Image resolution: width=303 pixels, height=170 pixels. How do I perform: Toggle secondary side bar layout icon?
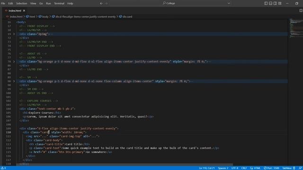pos(275,3)
